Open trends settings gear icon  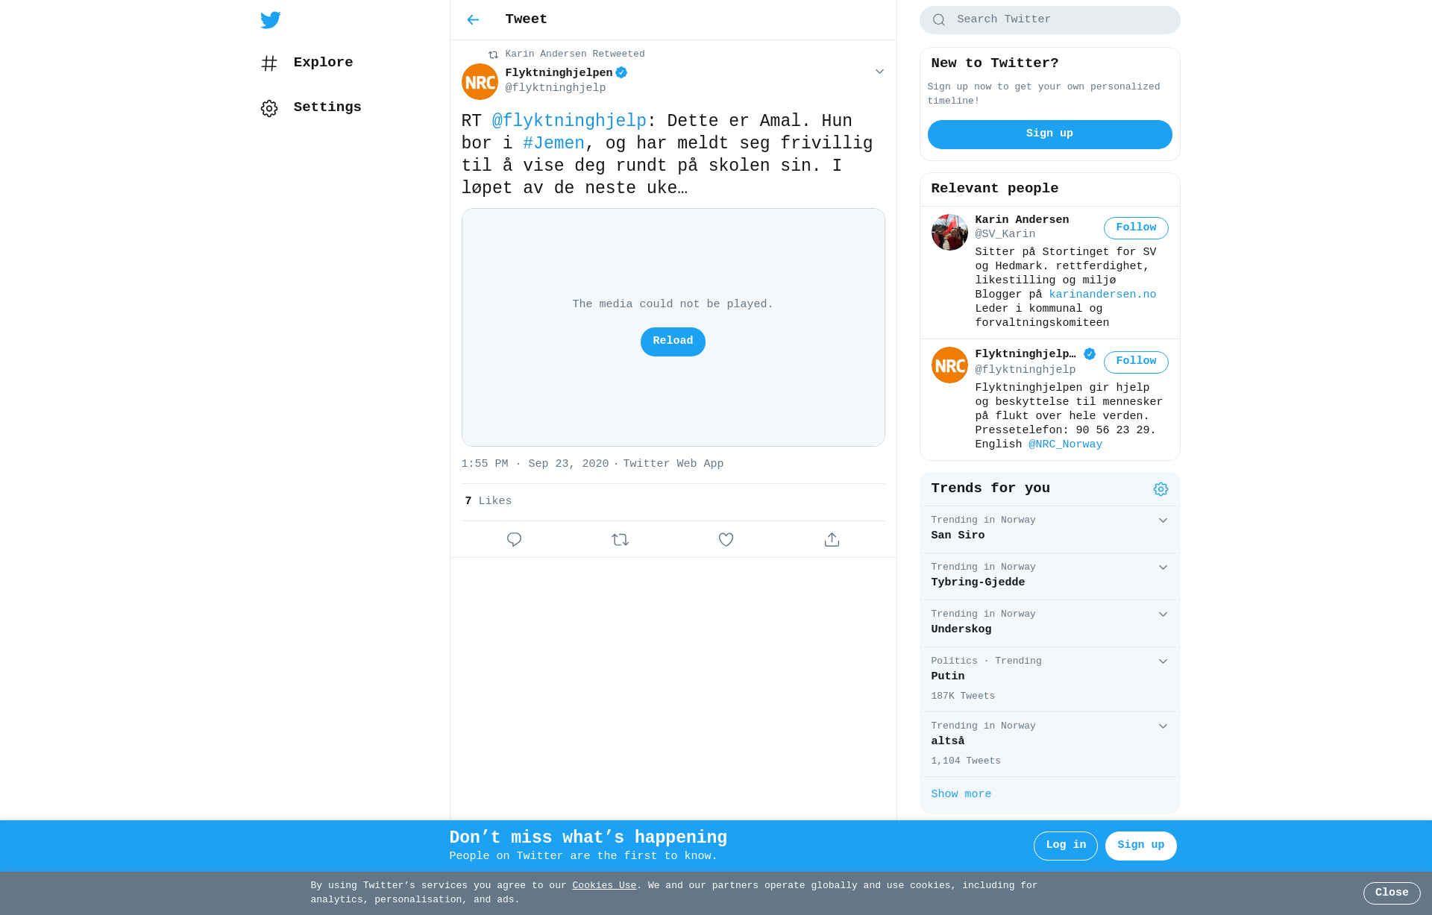click(x=1161, y=489)
